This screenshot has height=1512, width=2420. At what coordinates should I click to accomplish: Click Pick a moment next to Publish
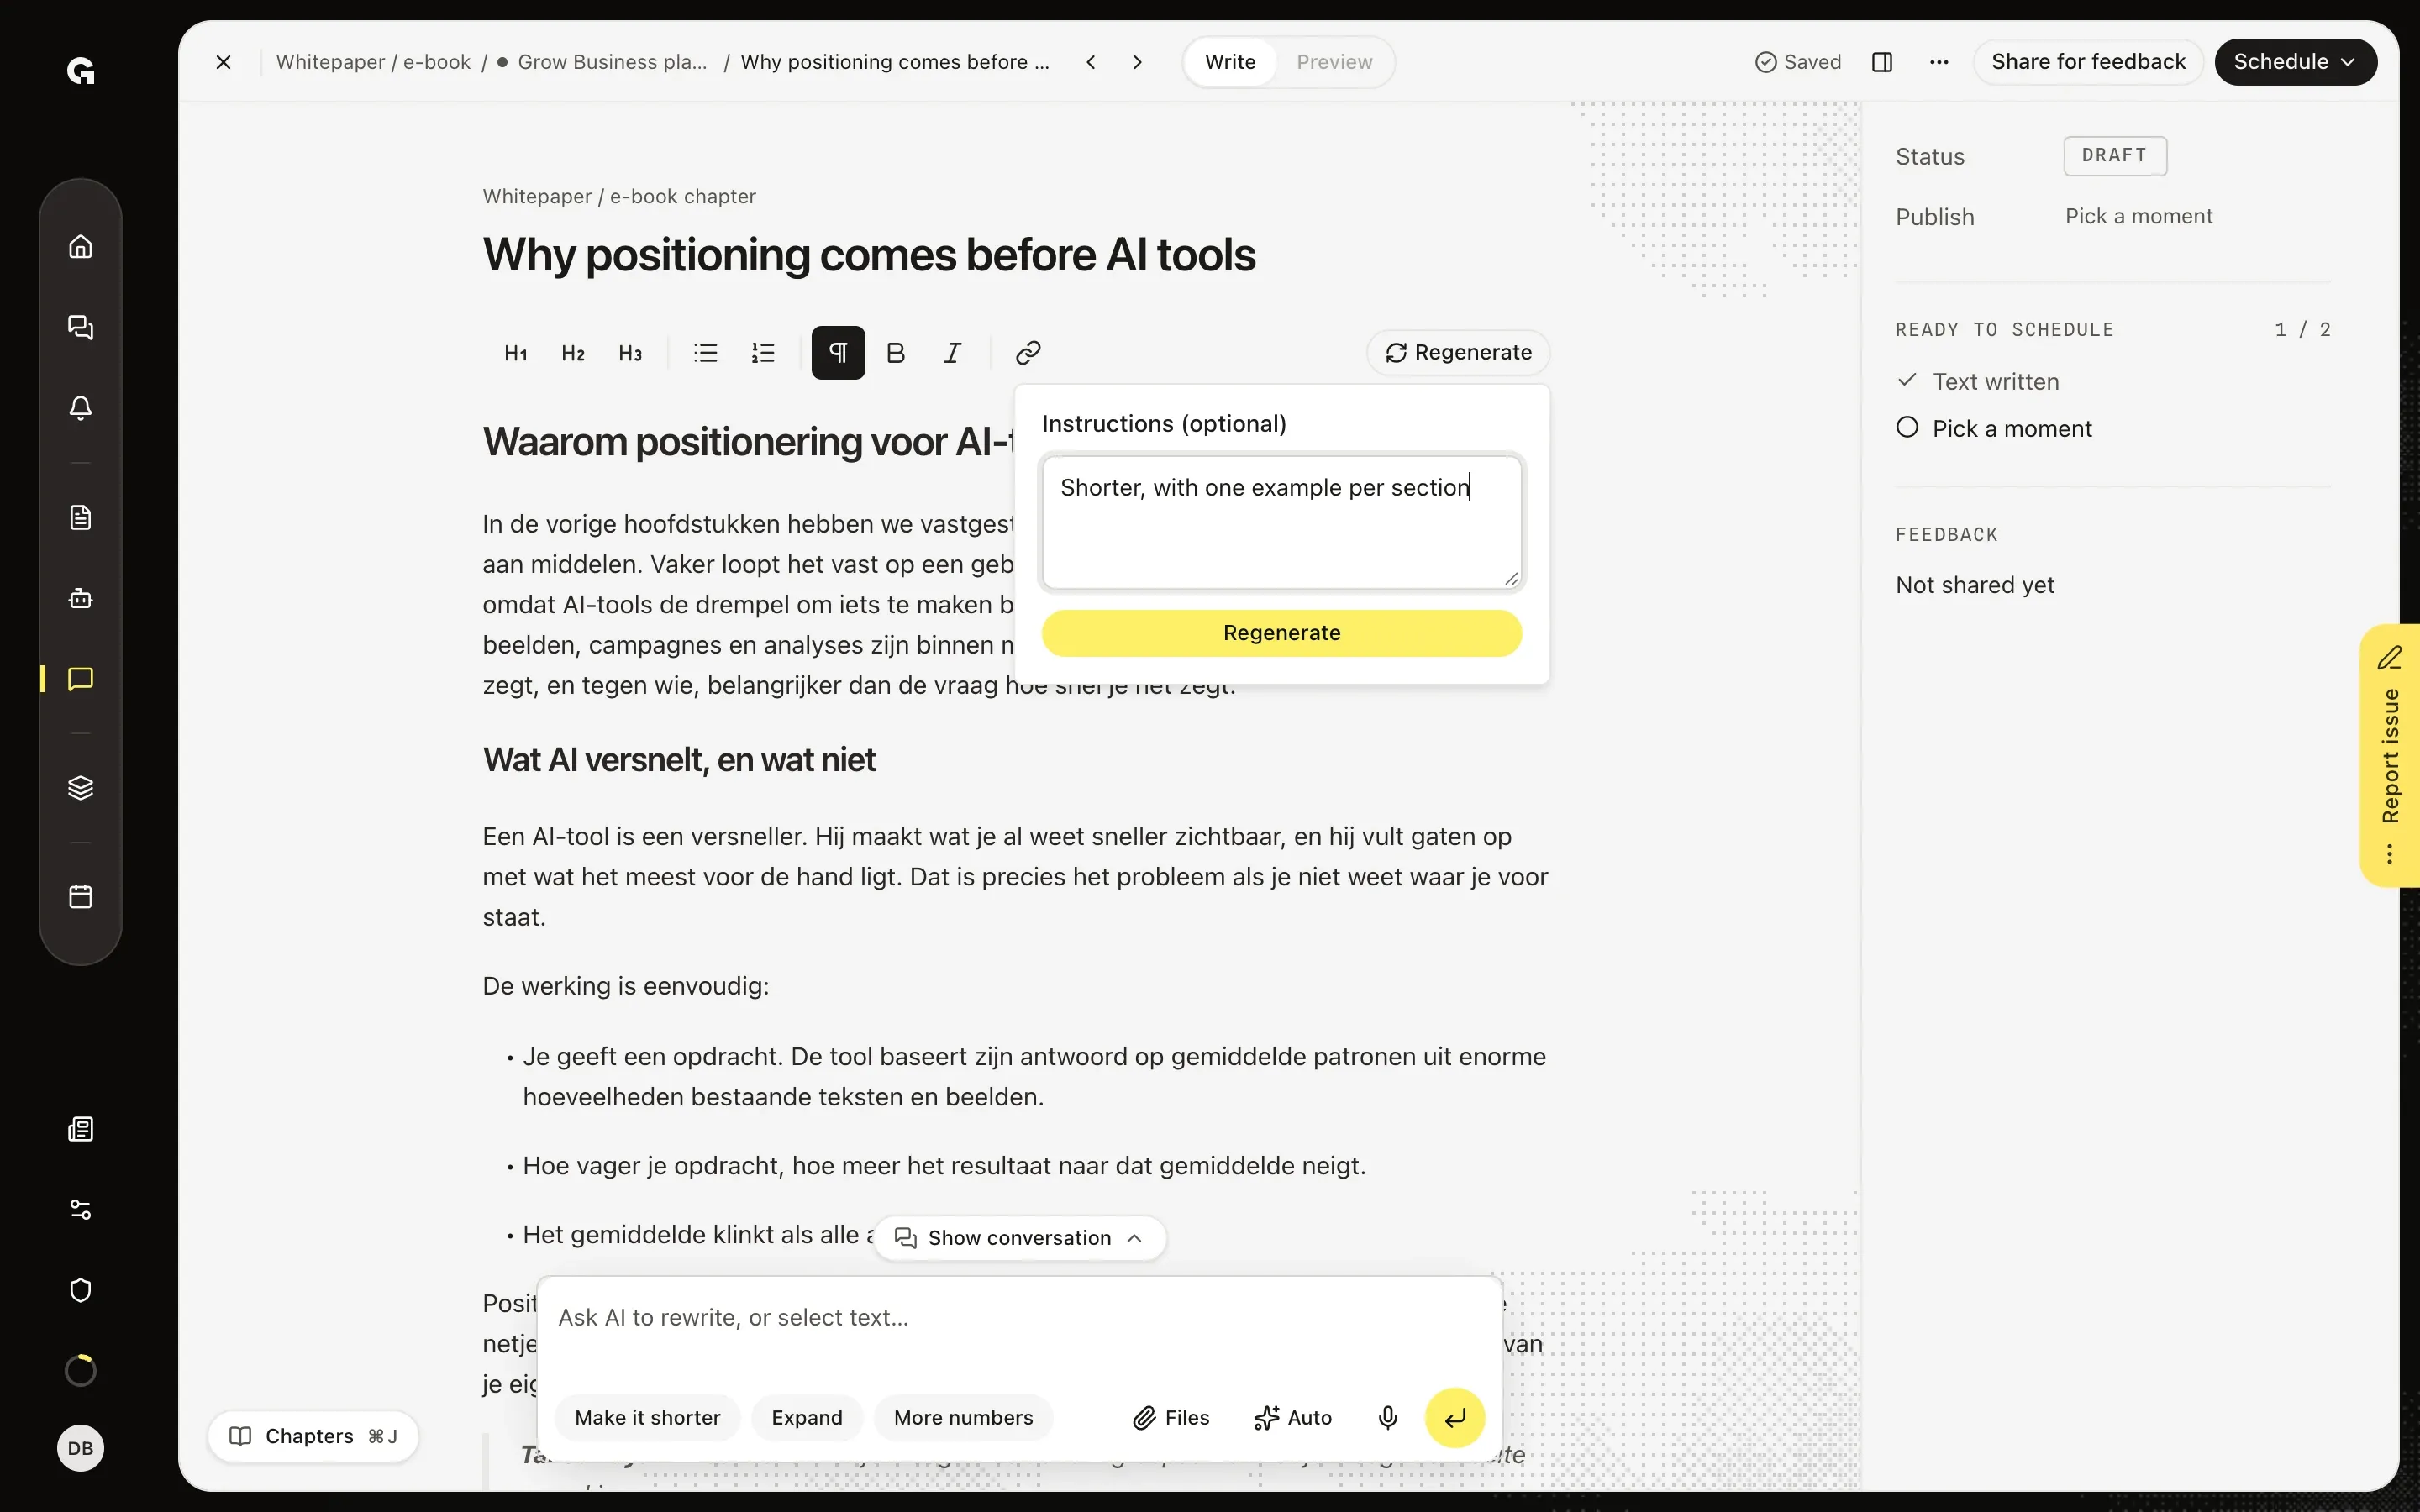(x=2139, y=217)
